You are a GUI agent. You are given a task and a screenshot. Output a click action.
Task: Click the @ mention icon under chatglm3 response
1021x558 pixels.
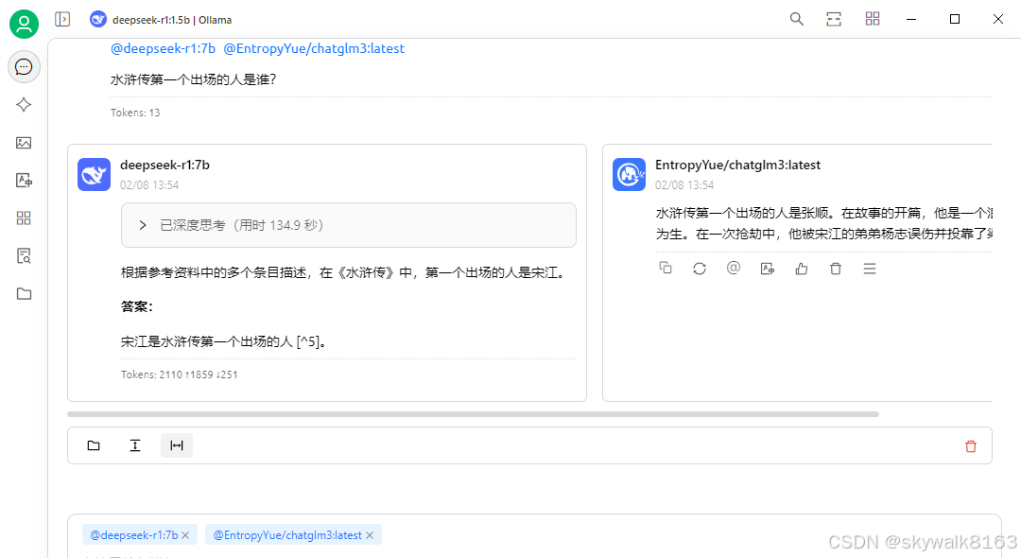(734, 269)
